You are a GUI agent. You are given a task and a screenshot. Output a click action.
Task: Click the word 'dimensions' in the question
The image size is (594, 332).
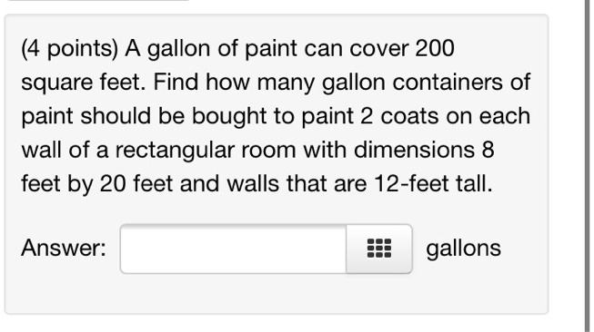[414, 150]
